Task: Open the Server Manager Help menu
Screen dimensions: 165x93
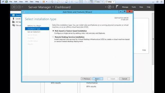Action: point(148,7)
